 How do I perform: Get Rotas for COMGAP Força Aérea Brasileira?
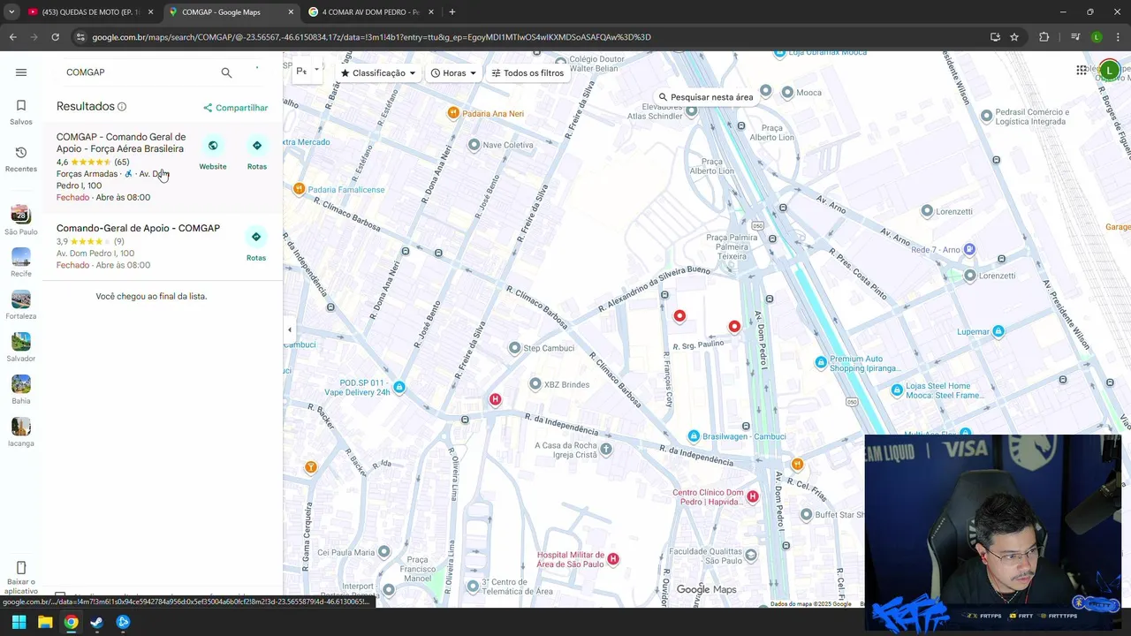coord(257,153)
